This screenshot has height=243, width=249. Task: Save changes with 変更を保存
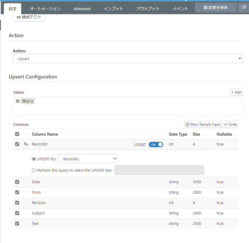(x=216, y=8)
